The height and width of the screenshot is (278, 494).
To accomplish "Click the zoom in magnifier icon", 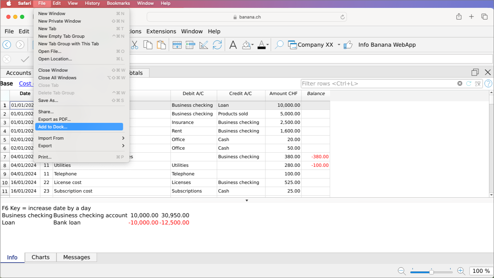I will 461,271.
